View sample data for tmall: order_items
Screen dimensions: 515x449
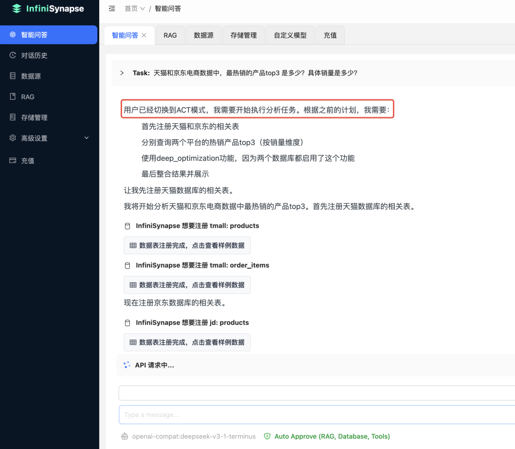click(187, 285)
